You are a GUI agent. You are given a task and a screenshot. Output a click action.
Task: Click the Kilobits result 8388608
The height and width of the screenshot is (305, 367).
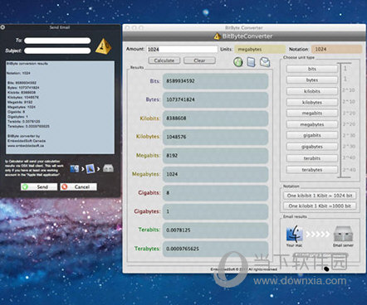(x=215, y=119)
